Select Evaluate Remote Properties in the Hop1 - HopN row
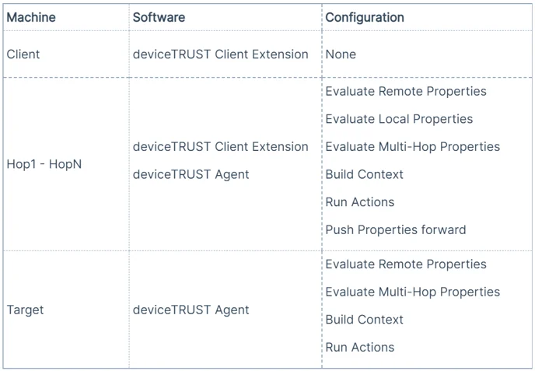535x371 pixels. (x=405, y=92)
